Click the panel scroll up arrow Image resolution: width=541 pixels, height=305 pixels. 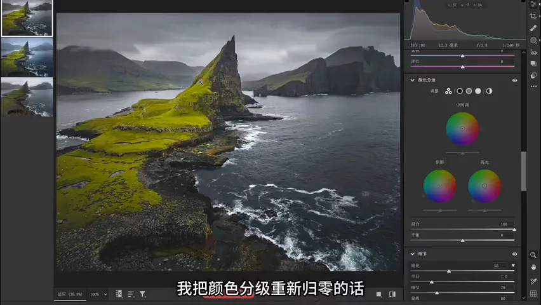tap(524, 53)
